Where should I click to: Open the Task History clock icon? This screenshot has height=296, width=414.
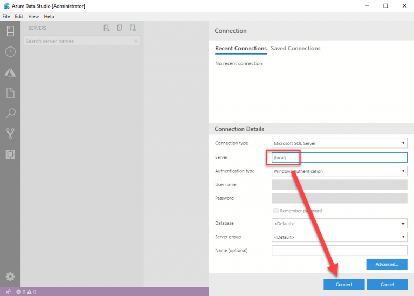tap(10, 51)
